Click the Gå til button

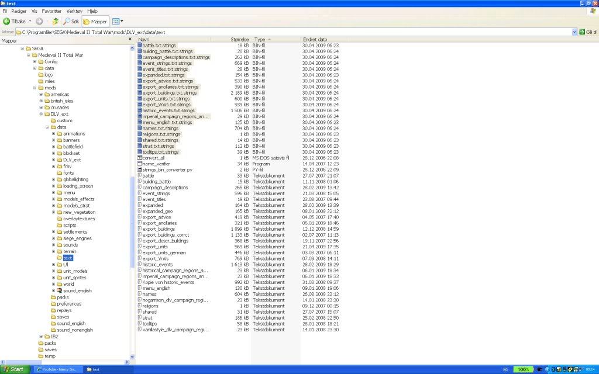587,32
